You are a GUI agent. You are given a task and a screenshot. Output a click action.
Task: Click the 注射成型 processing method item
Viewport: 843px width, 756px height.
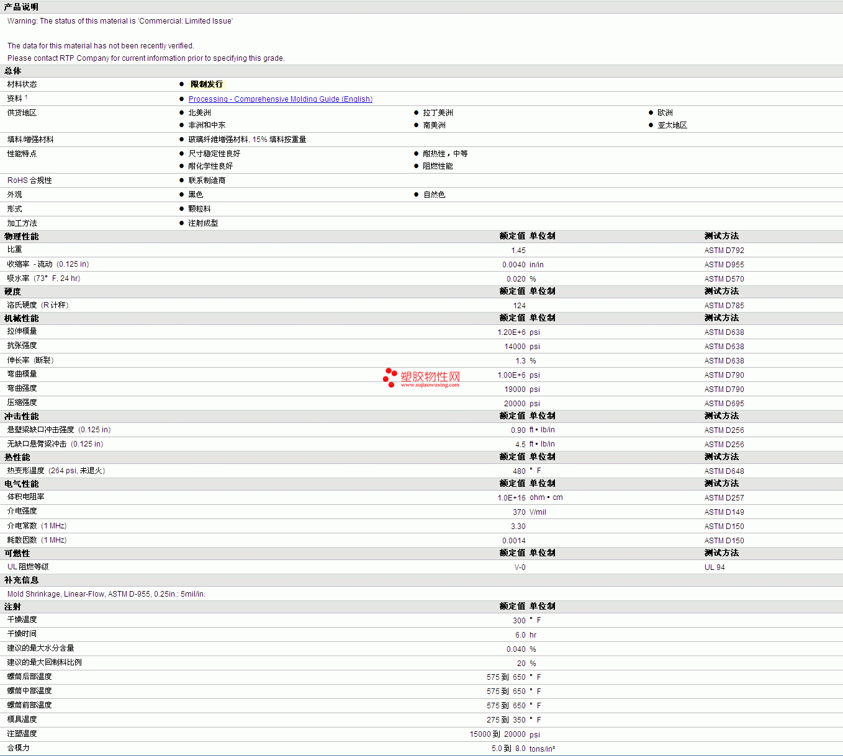(x=203, y=223)
